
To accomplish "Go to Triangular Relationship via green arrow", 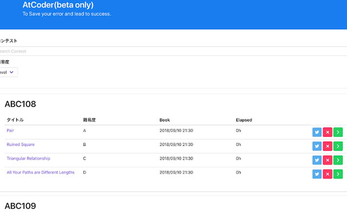I will [338, 160].
